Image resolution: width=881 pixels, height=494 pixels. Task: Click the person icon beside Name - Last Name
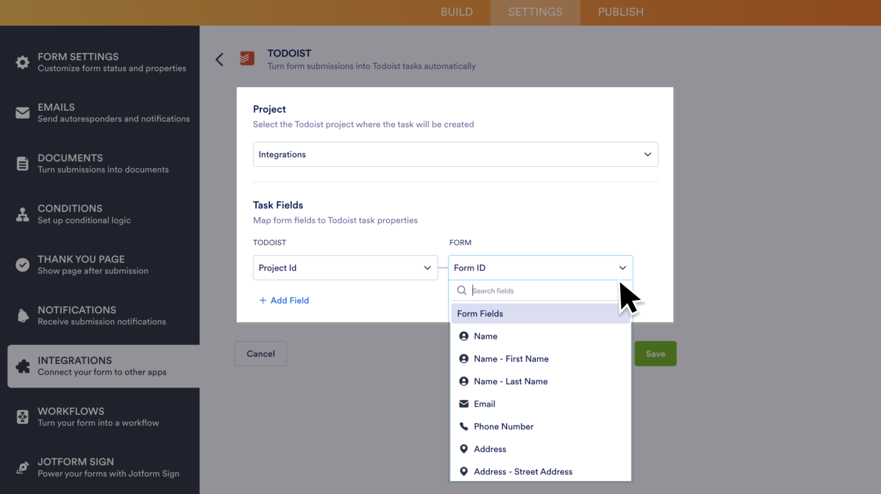tap(464, 381)
